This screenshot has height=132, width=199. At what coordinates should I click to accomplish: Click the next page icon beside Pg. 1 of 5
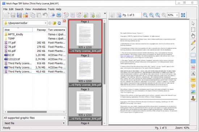119,15
